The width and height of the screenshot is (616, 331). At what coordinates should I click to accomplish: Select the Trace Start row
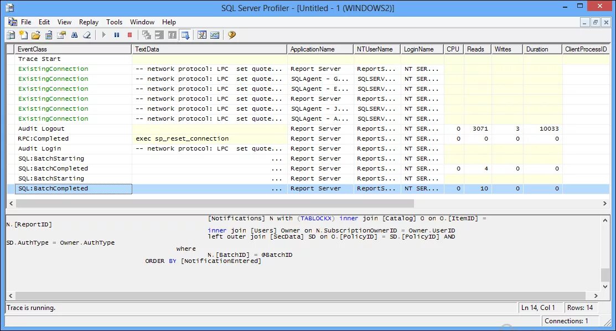308,59
